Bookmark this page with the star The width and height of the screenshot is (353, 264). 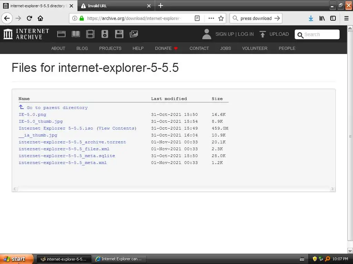221,18
